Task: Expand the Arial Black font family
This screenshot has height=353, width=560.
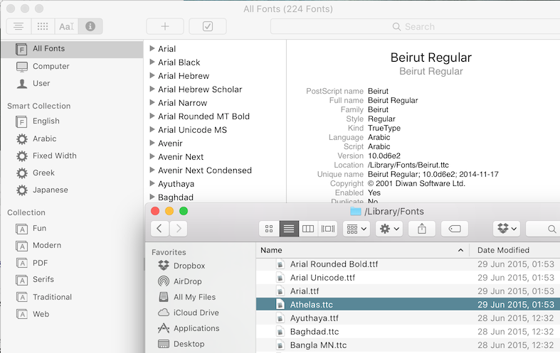Action: [152, 63]
